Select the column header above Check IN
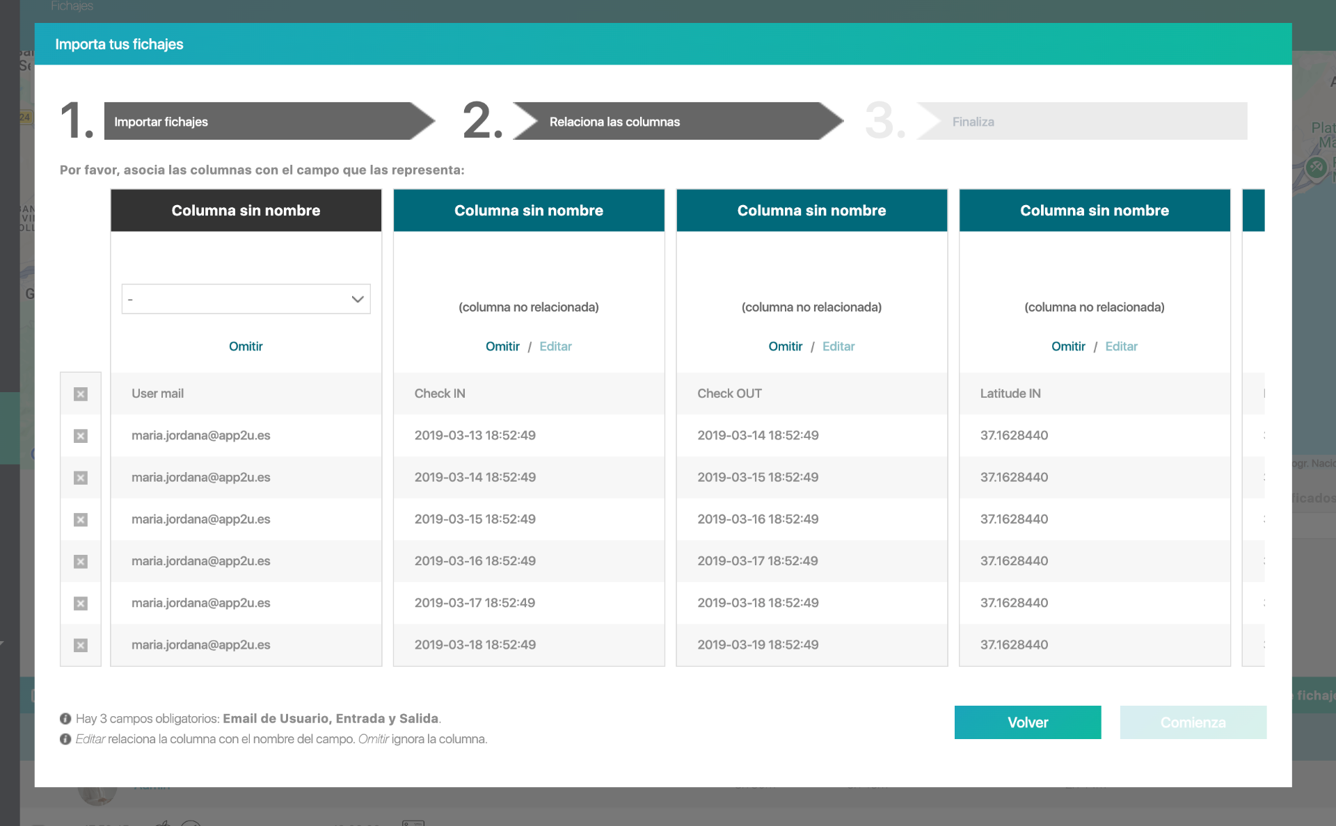Viewport: 1336px width, 826px height. pyautogui.click(x=529, y=211)
